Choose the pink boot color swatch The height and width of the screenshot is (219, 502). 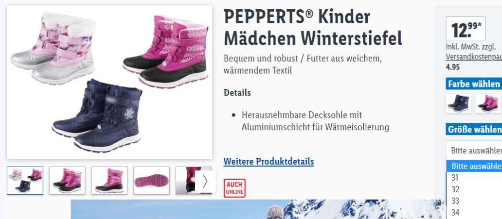point(488,103)
